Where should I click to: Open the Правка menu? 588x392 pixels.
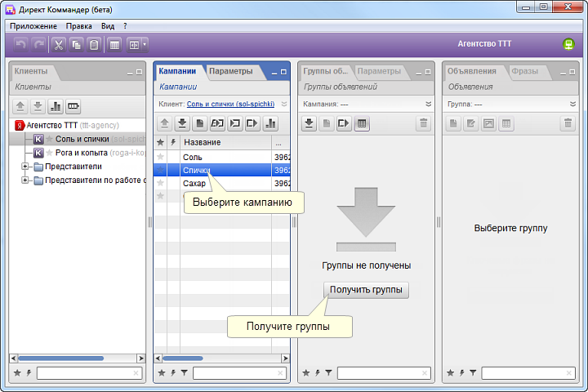pos(78,26)
